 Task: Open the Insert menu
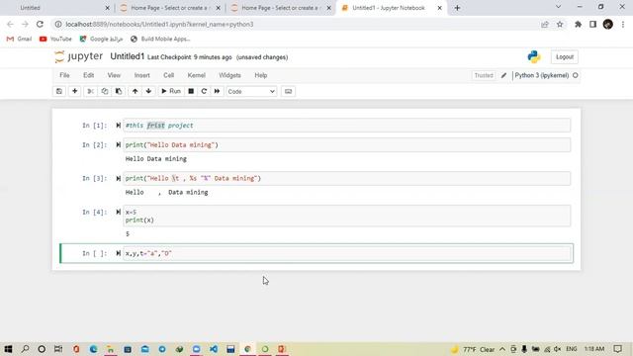point(142,75)
